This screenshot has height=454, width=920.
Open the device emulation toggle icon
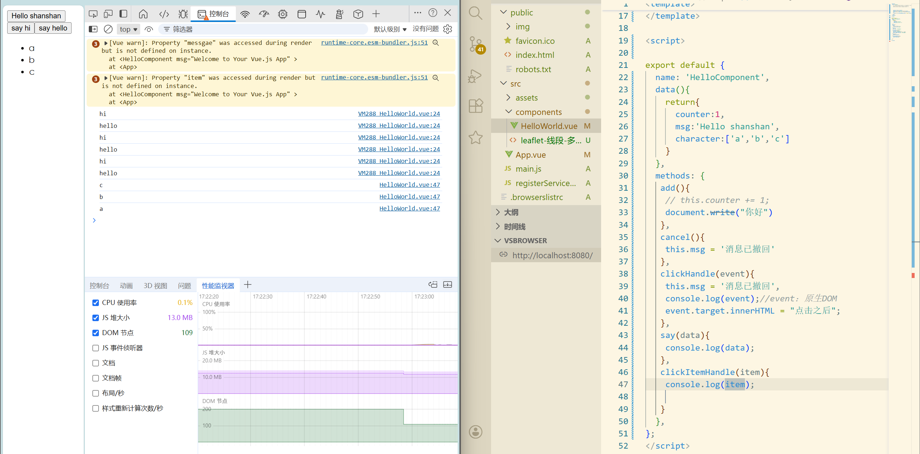[108, 14]
